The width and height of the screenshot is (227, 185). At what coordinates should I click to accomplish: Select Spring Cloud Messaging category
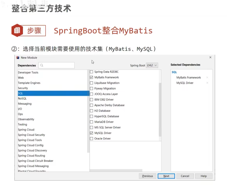33,166
